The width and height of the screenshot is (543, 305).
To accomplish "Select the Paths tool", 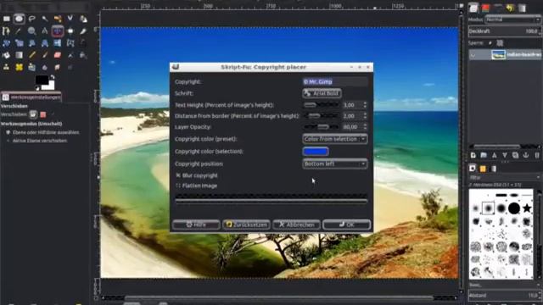I will pyautogui.click(x=7, y=31).
